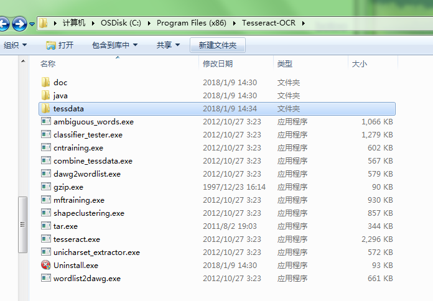433x301 pixels.
Task: Click the mftraining.exe file icon
Action: (x=46, y=200)
